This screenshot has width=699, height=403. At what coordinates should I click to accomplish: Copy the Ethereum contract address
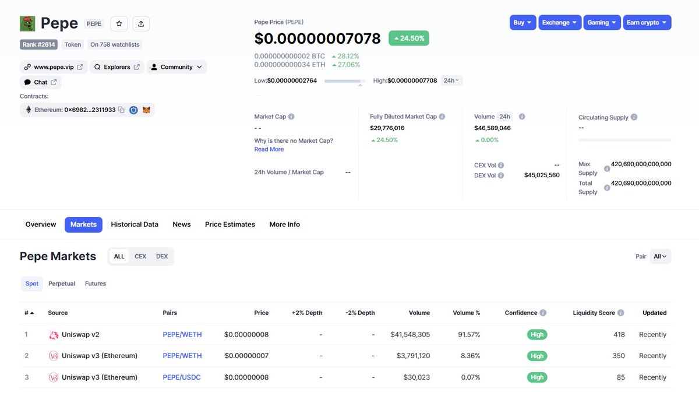(121, 110)
